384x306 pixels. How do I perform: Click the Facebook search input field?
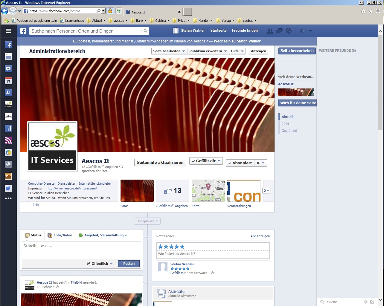(86, 31)
